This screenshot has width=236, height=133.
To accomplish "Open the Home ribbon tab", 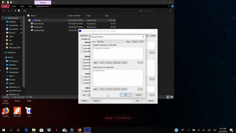I will pyautogui.click(x=14, y=6).
